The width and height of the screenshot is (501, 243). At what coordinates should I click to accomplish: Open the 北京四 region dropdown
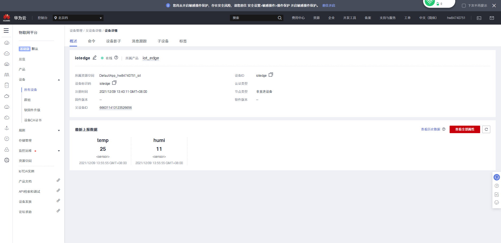(x=78, y=18)
